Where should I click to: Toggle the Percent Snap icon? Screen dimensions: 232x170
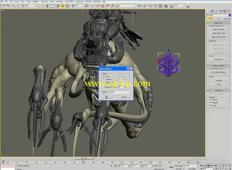click(107, 6)
